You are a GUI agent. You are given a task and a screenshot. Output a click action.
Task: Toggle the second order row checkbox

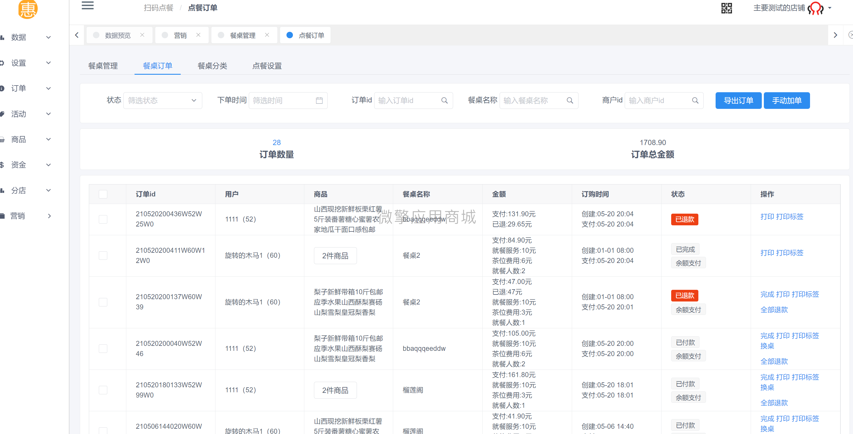coord(104,255)
